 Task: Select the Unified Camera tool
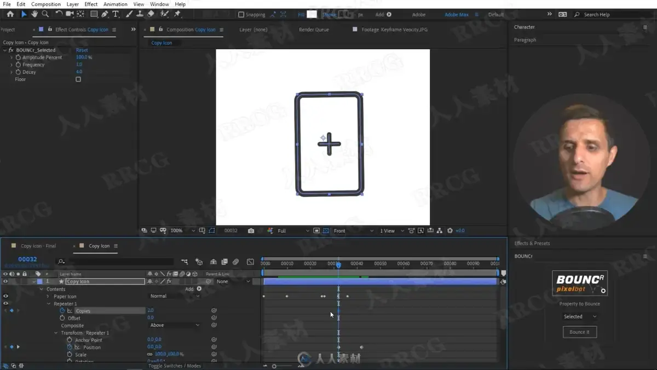point(70,14)
